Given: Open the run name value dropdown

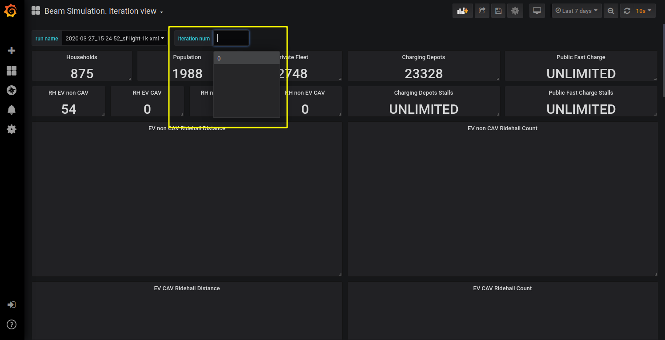Looking at the screenshot, I should click(x=115, y=39).
